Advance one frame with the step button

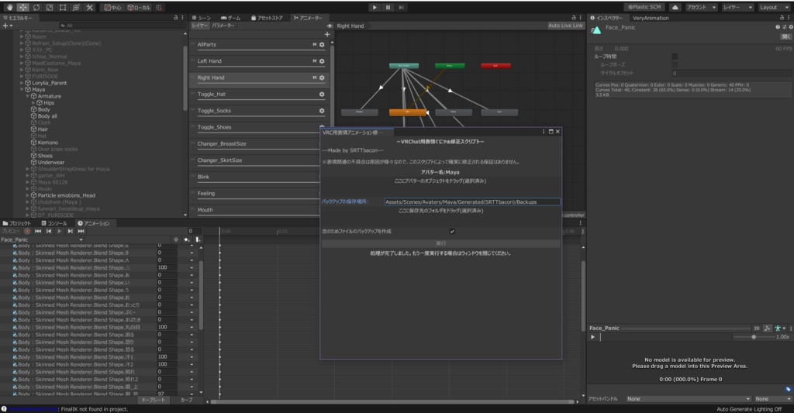click(401, 8)
